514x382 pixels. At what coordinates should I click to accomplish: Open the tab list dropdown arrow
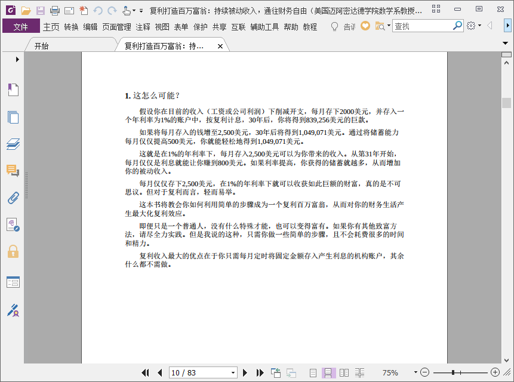click(506, 43)
